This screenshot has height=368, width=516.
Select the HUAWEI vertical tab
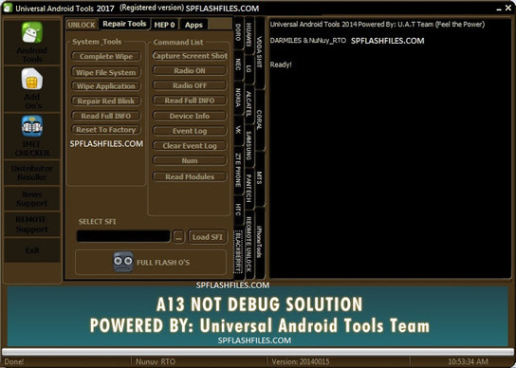tap(249, 35)
